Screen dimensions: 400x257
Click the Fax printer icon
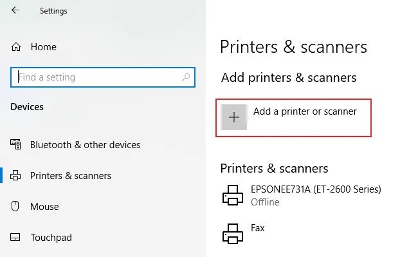click(233, 234)
